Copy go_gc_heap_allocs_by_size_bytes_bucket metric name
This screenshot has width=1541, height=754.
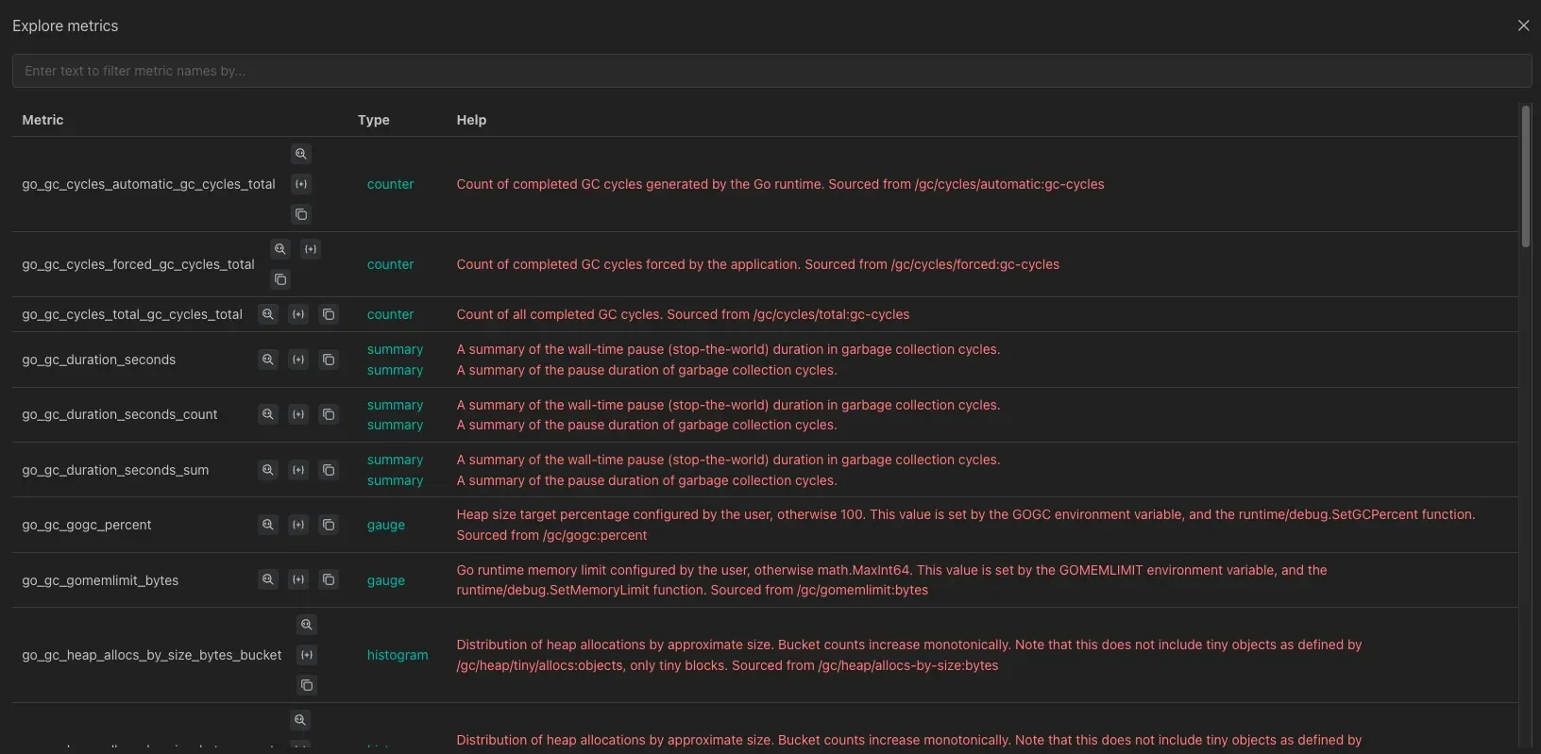click(307, 685)
